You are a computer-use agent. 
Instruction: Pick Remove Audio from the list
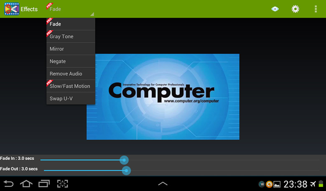click(71, 74)
